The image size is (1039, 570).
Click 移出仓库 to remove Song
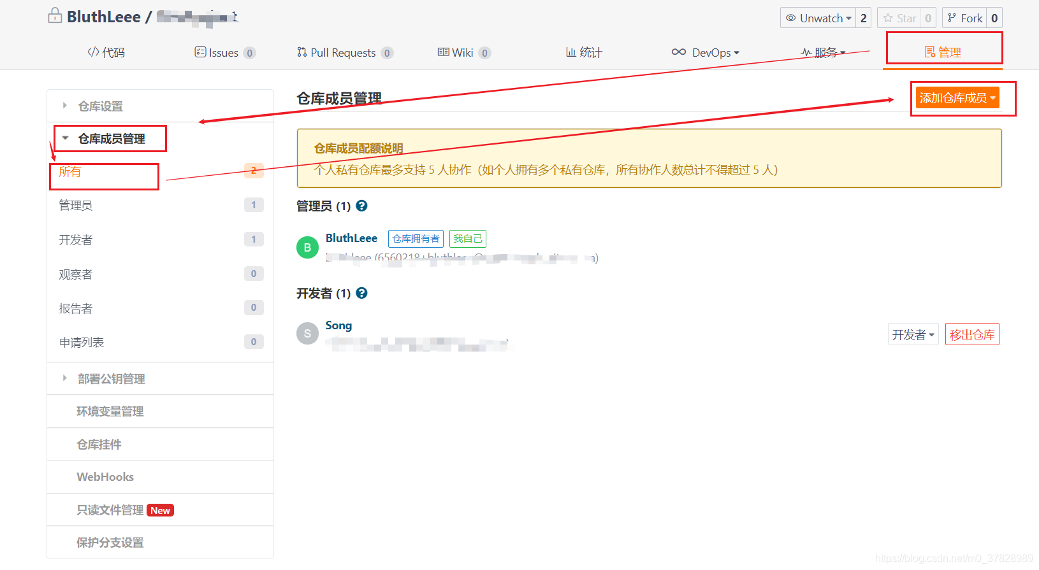[x=972, y=334]
